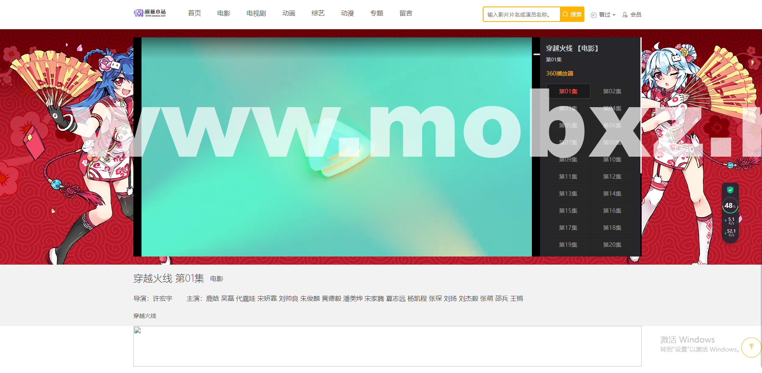Open director link 许宏宇
The width and height of the screenshot is (762, 373).
163,299
